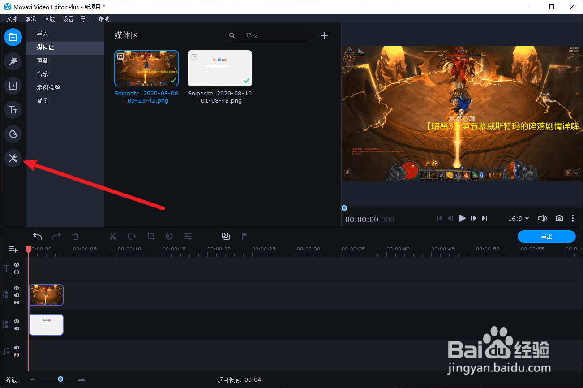Screen dimensions: 583x388
Task: Open the filters magic wand tab
Action: (x=13, y=61)
